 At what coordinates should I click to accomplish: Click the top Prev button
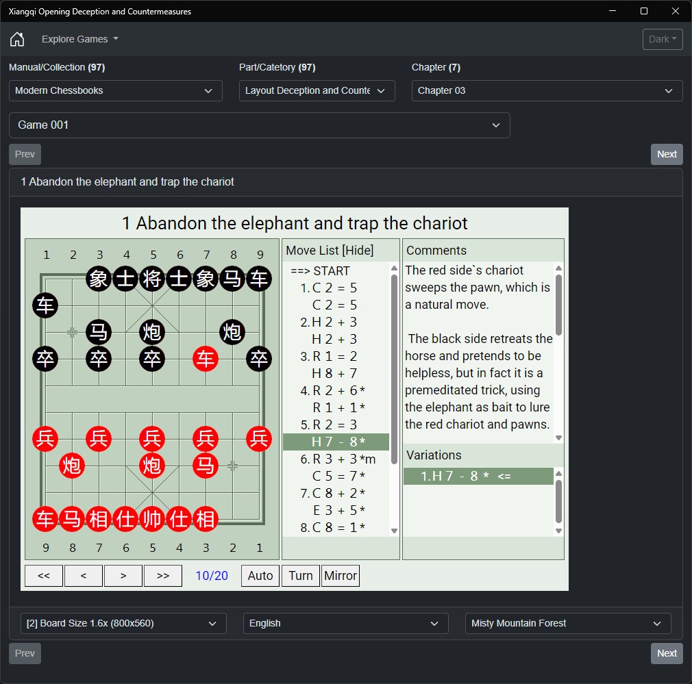(25, 154)
